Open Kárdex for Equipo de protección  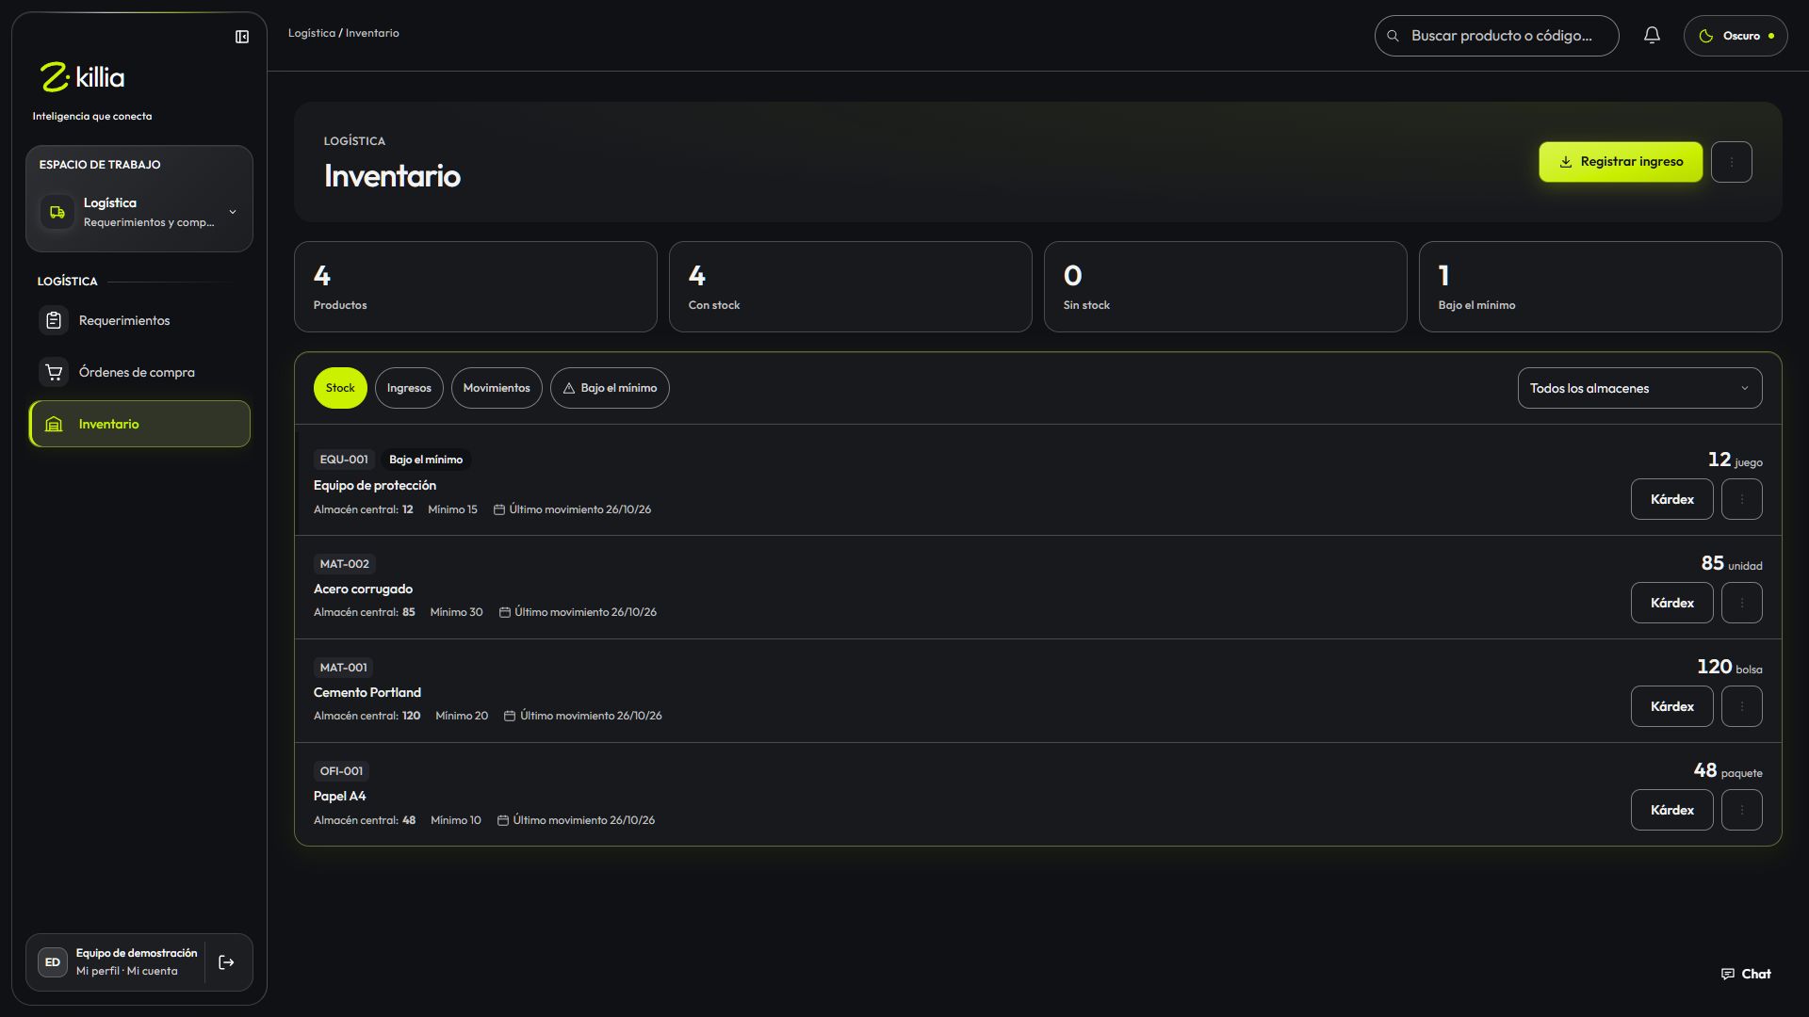1671,499
